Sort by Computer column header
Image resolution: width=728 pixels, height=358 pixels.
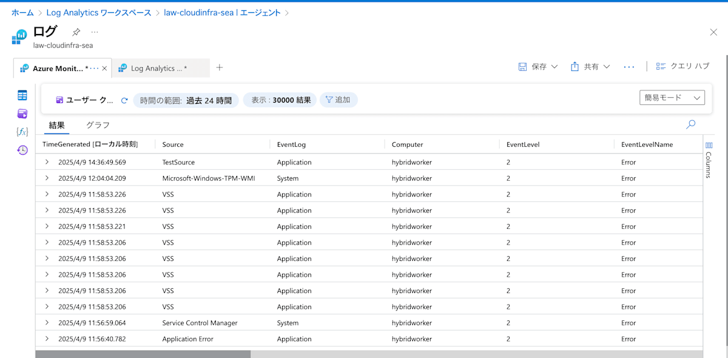pyautogui.click(x=407, y=144)
